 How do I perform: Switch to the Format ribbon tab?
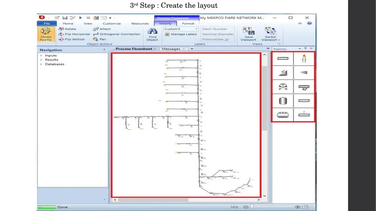[x=188, y=23]
